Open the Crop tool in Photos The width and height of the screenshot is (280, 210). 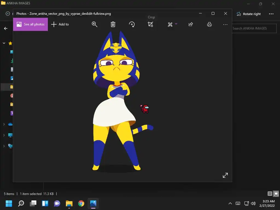pyautogui.click(x=151, y=24)
